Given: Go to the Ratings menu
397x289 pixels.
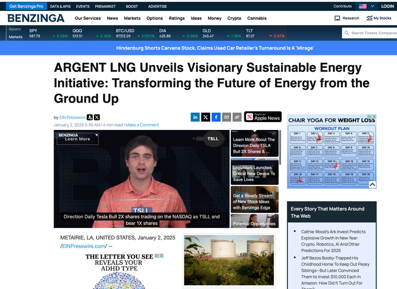Looking at the screenshot, I should pos(176,18).
